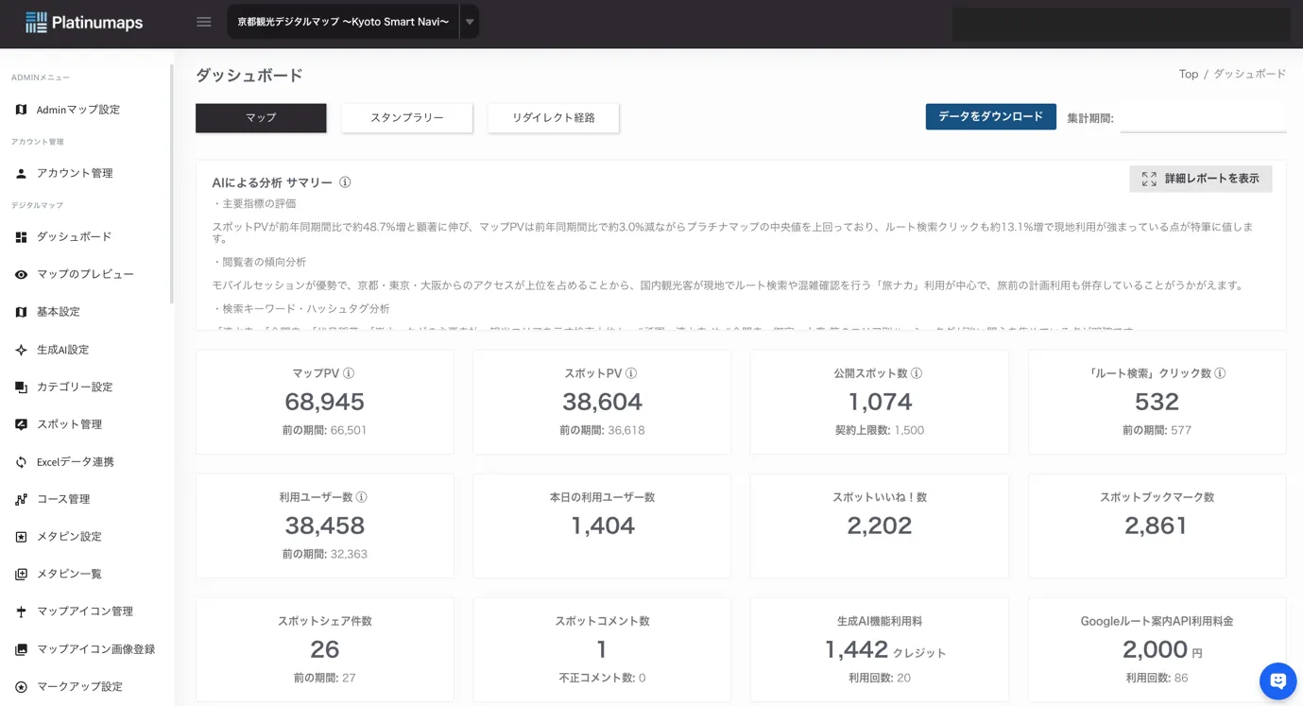1303x706 pixels.
Task: Open the chat support bubble
Action: [1277, 680]
